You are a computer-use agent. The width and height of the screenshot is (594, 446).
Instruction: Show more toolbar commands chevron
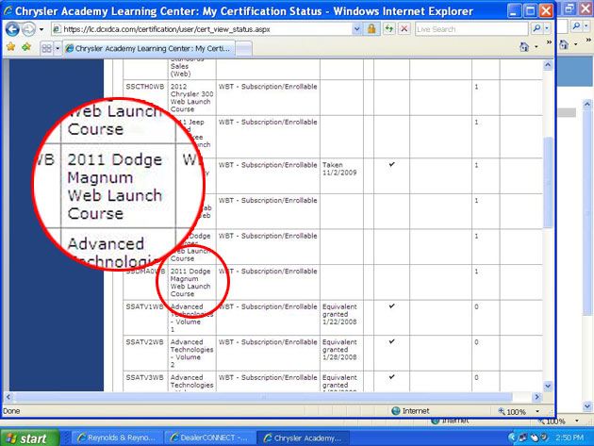click(x=549, y=42)
